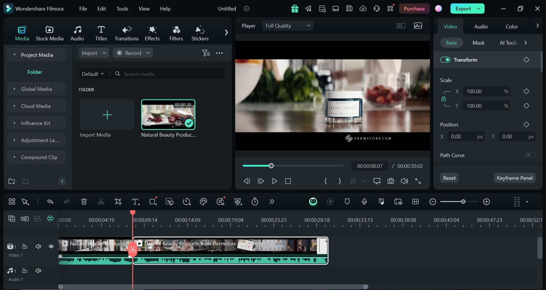This screenshot has height=290, width=546.
Task: Click the voiceover microphone icon
Action: coord(364,202)
